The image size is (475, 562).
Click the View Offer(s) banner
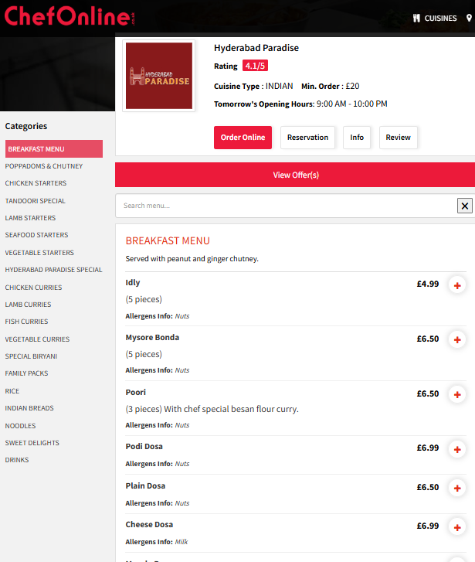[x=295, y=175]
